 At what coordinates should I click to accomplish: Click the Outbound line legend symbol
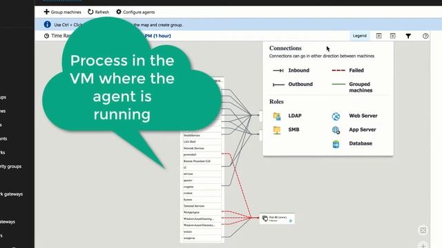(278, 84)
